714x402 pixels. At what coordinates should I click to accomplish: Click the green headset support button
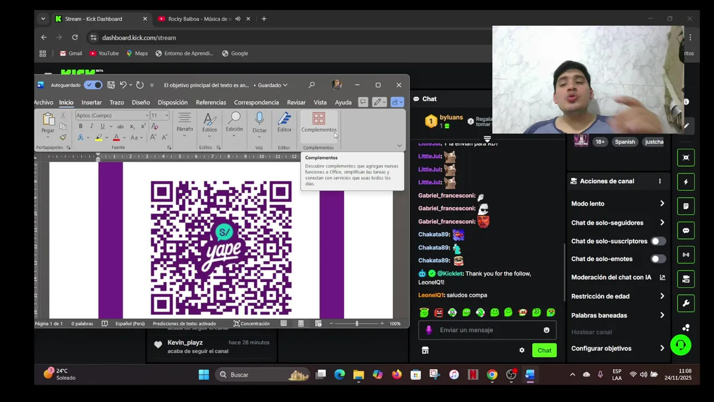tap(681, 345)
